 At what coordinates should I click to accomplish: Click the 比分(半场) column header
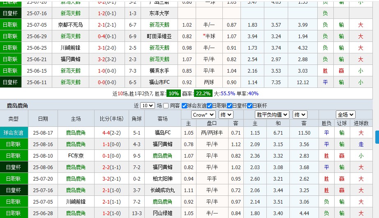pyautogui.click(x=111, y=119)
